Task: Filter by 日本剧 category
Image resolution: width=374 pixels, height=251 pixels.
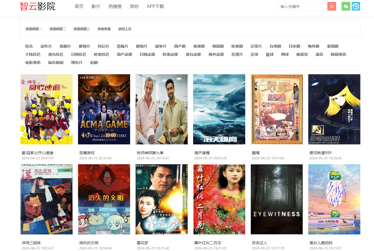Action: coord(294,46)
